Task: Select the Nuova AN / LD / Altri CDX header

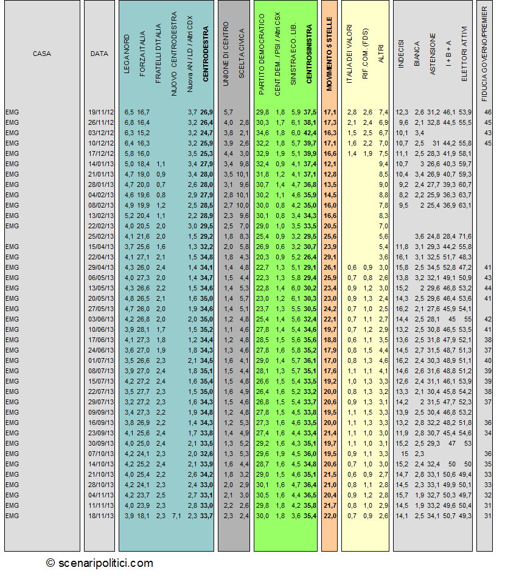Action: (190, 54)
